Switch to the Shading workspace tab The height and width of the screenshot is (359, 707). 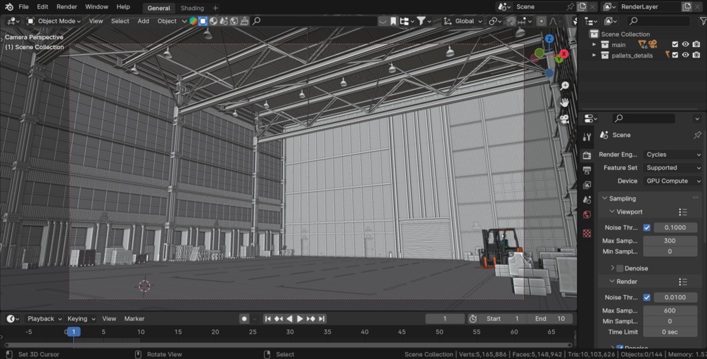[192, 8]
